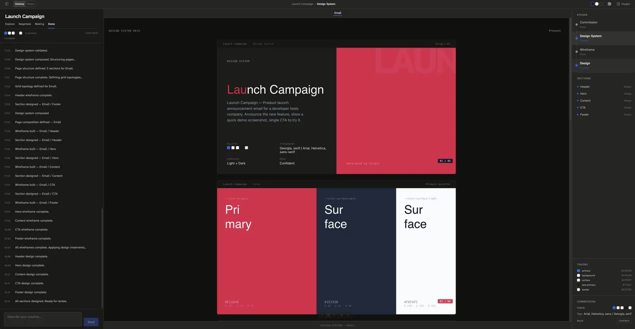Open the Footer section in Sections list
635x329 pixels.
click(x=604, y=115)
